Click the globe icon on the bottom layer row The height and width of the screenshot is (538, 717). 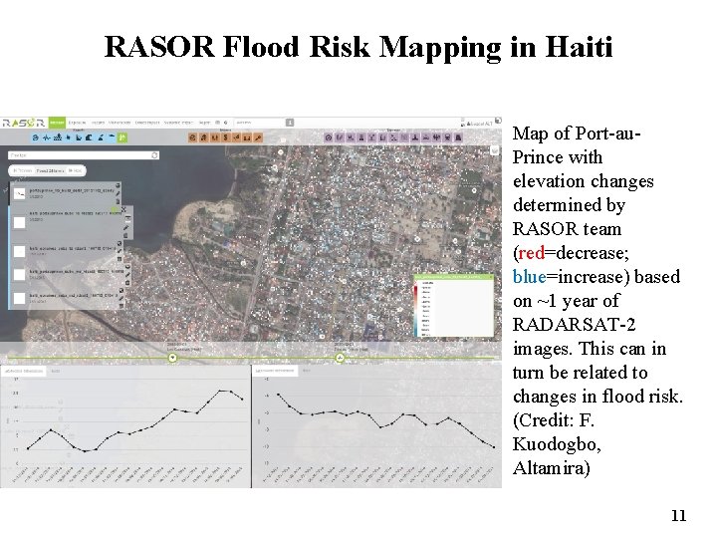[121, 291]
